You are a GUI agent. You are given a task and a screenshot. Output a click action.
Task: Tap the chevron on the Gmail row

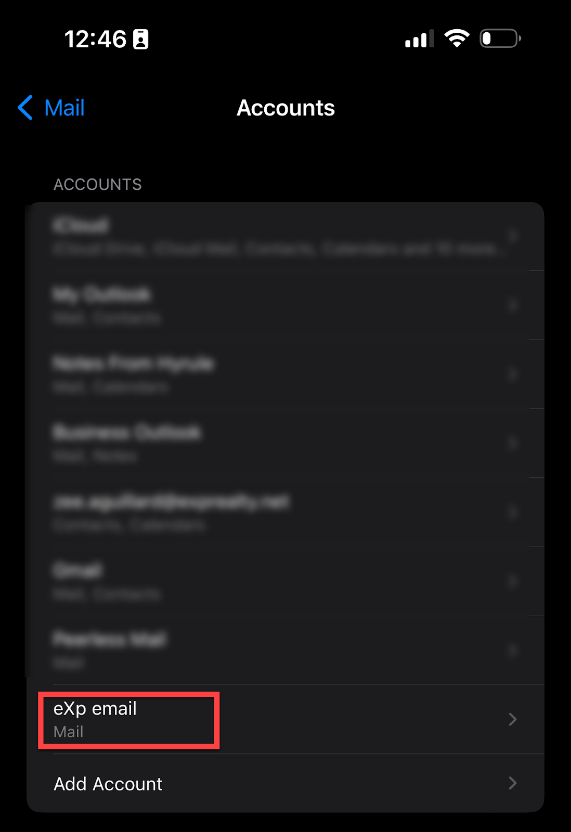pyautogui.click(x=513, y=581)
